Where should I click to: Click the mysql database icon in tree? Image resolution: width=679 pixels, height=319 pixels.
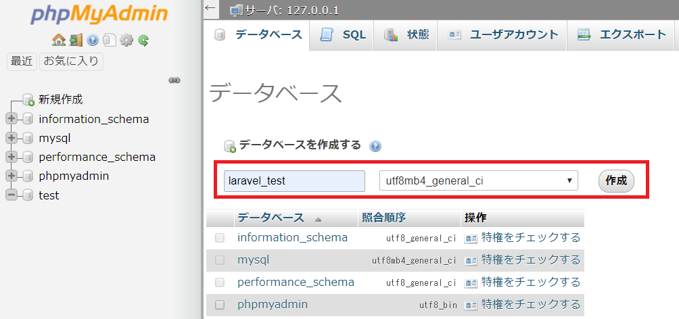click(28, 138)
